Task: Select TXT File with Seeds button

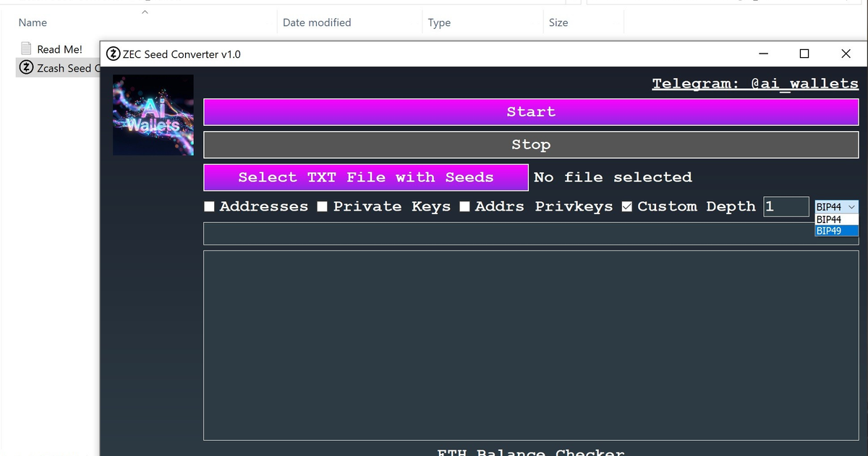Action: (x=366, y=177)
